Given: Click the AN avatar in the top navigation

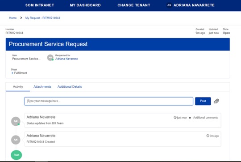Looking at the screenshot, I should (x=169, y=5).
